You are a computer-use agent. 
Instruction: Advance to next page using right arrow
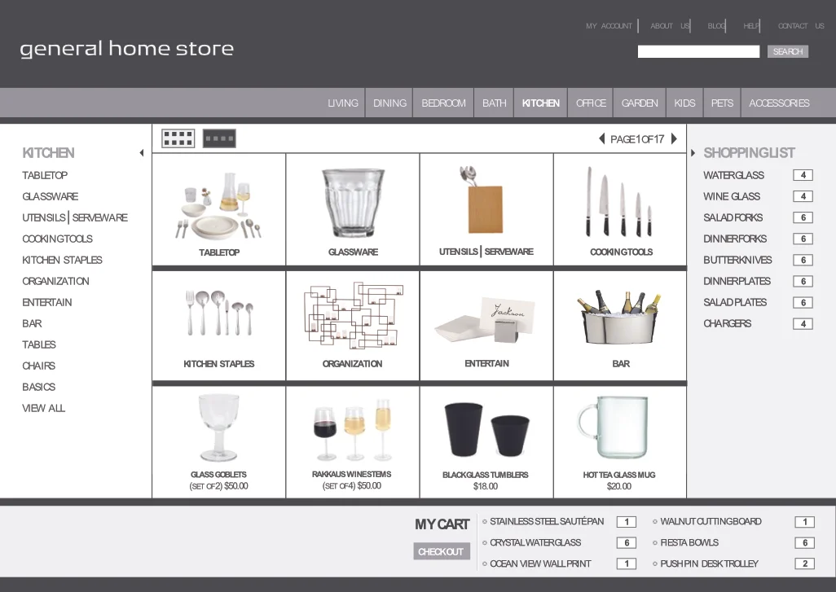(673, 138)
